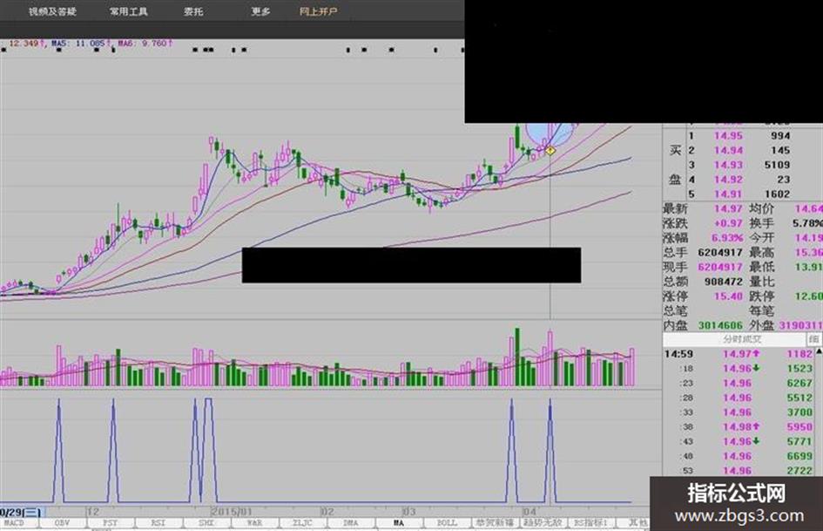Select buy level 2 price 14.94
This screenshot has height=531, width=823.
click(729, 150)
